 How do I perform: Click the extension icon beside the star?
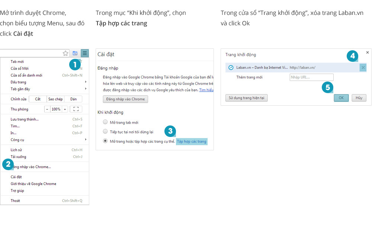pos(75,53)
